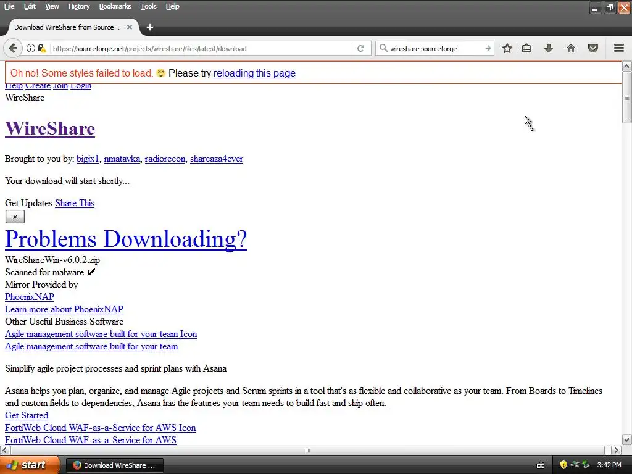Click the horizontal scrollbar left arrow
Viewport: 632px width, 474px height.
coord(5,450)
